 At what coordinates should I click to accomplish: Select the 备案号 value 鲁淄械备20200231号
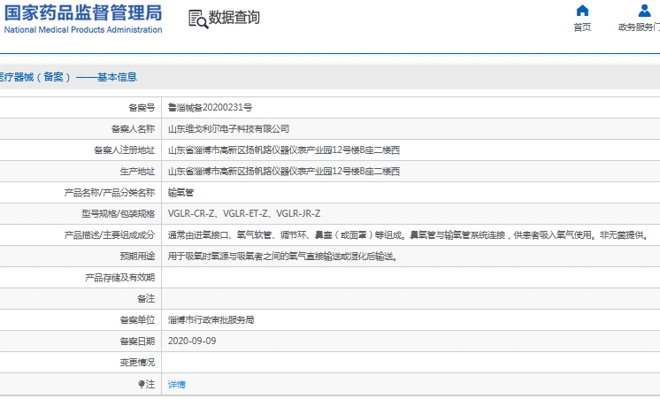[x=210, y=108]
